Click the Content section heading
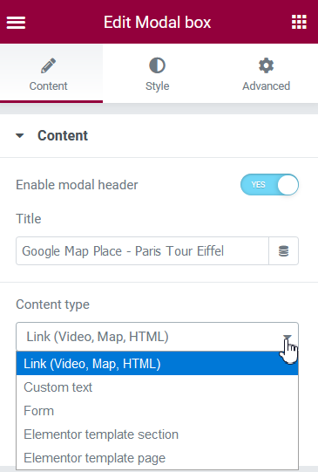 pos(63,135)
